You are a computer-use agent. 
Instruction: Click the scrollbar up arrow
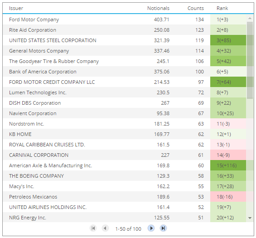pyautogui.click(x=250, y=18)
